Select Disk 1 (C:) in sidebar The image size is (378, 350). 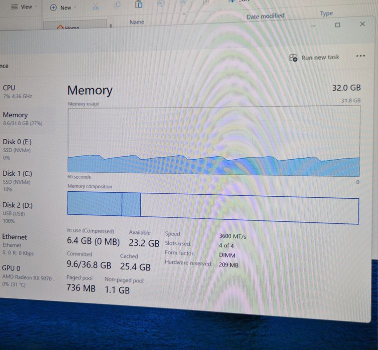[x=27, y=181]
